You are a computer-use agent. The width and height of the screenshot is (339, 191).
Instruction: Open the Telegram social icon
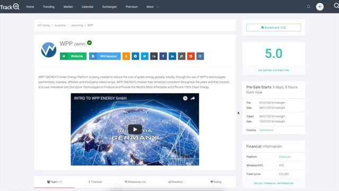click(136, 56)
